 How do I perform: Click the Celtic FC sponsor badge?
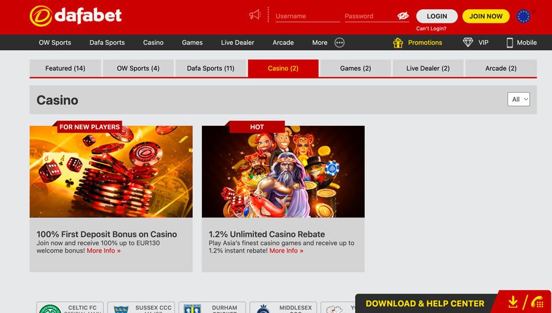click(69, 307)
